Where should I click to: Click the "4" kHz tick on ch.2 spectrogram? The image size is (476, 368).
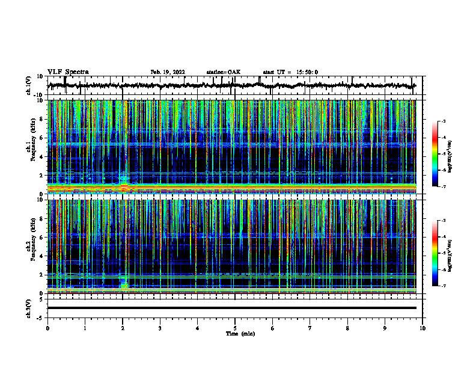point(41,256)
